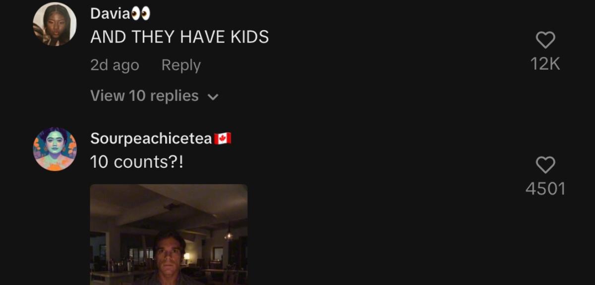The width and height of the screenshot is (595, 285).
Task: Click the Canadian flag beside Sourpeachicetea
Action: click(x=223, y=139)
